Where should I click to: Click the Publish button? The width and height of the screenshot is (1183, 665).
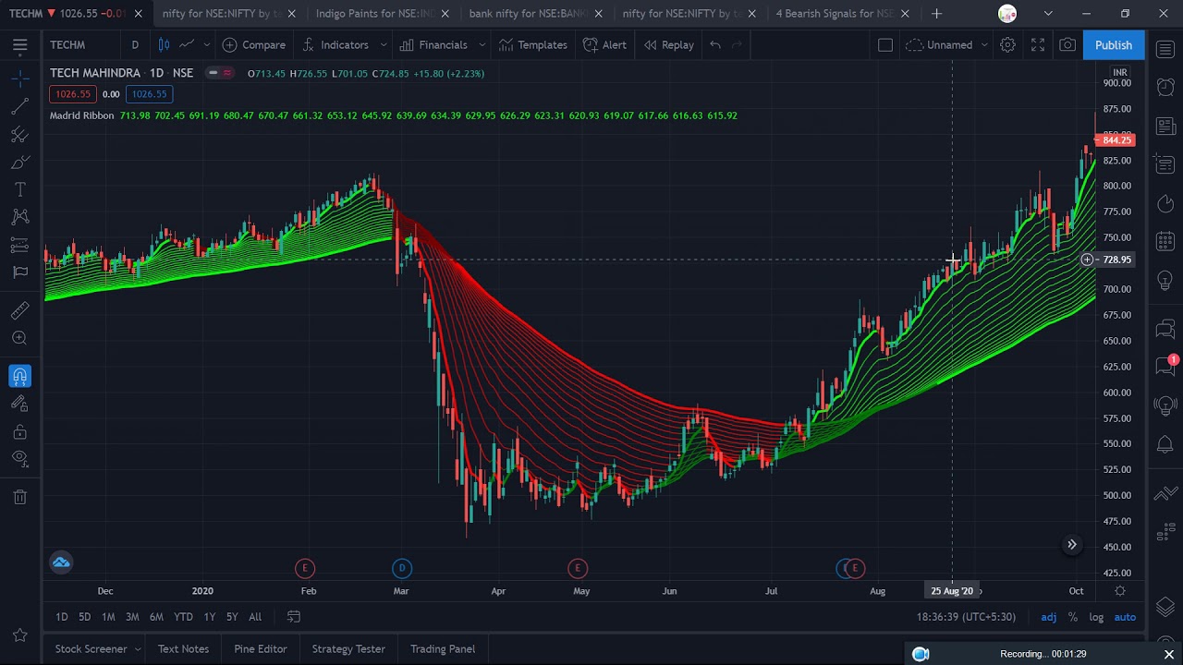pos(1114,44)
